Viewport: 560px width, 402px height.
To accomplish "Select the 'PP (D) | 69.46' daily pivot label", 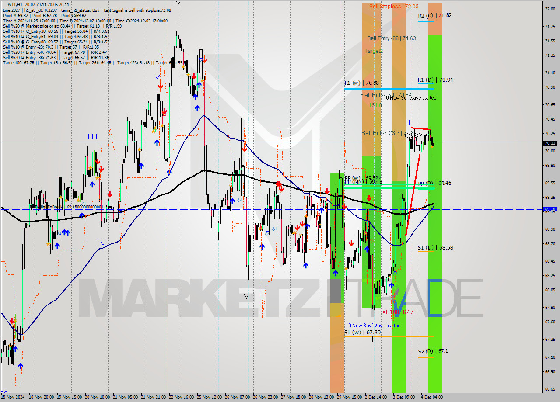I will [x=435, y=183].
